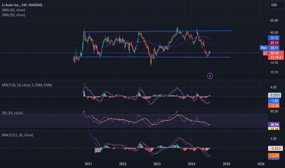This screenshot has height=168, width=285.
Task: Open the SMA (50, close) indicator legend
Action: (x=13, y=15)
